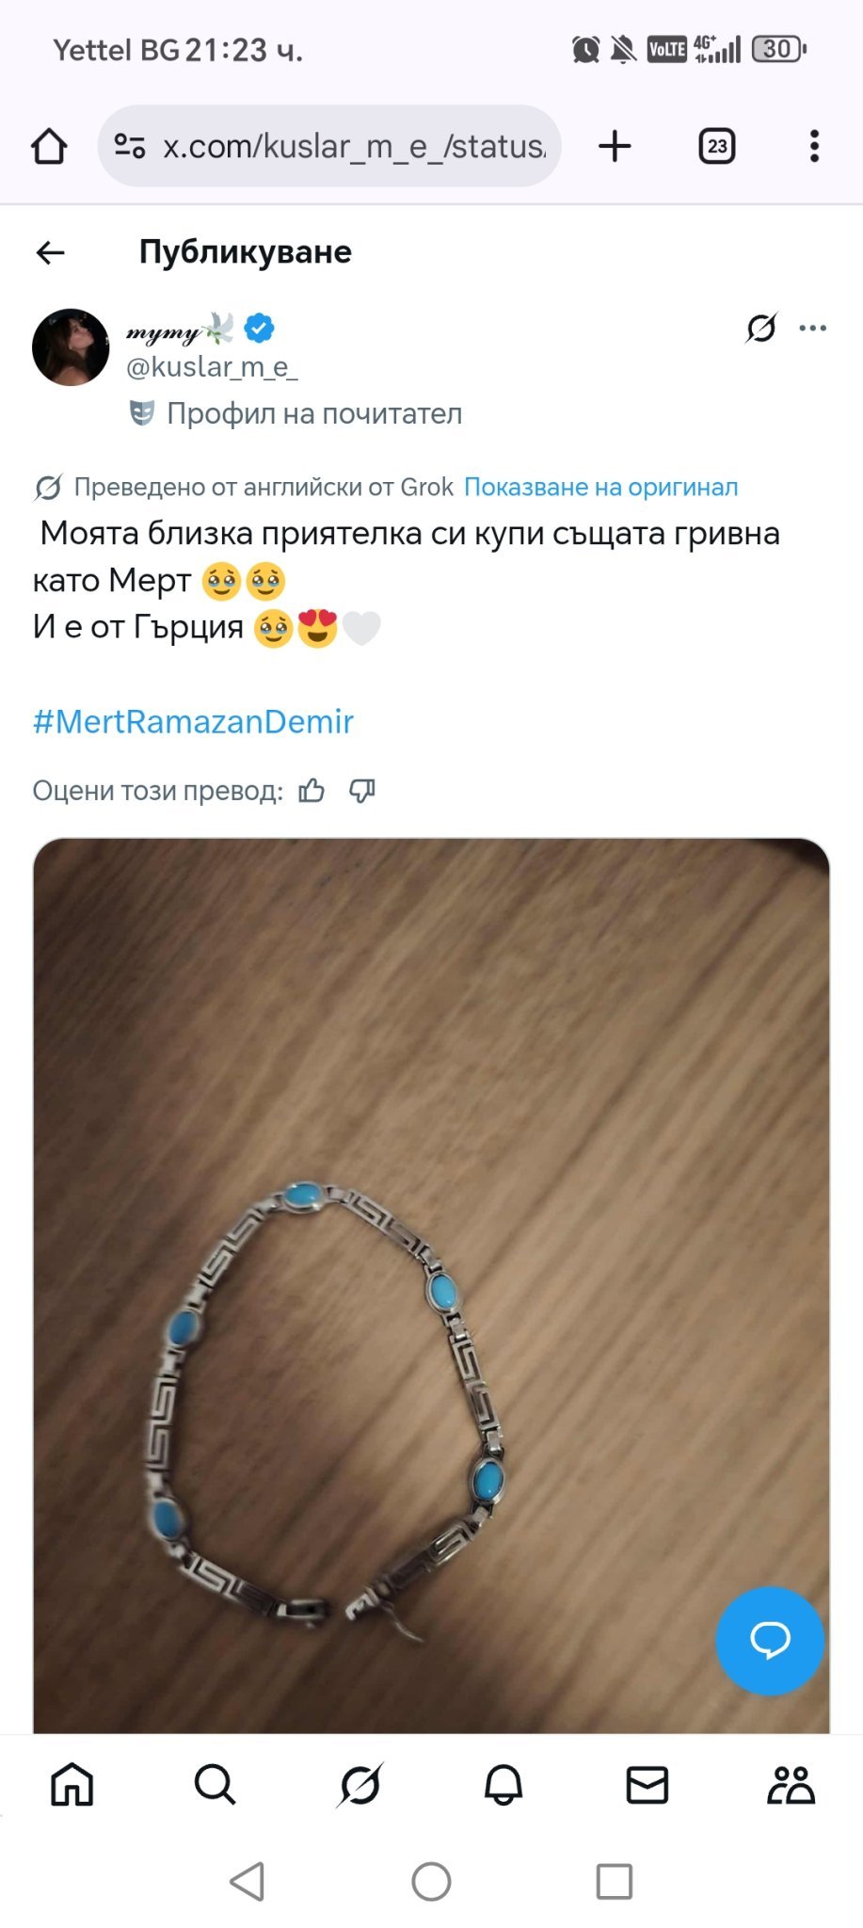Open post three-dot more options

click(812, 328)
